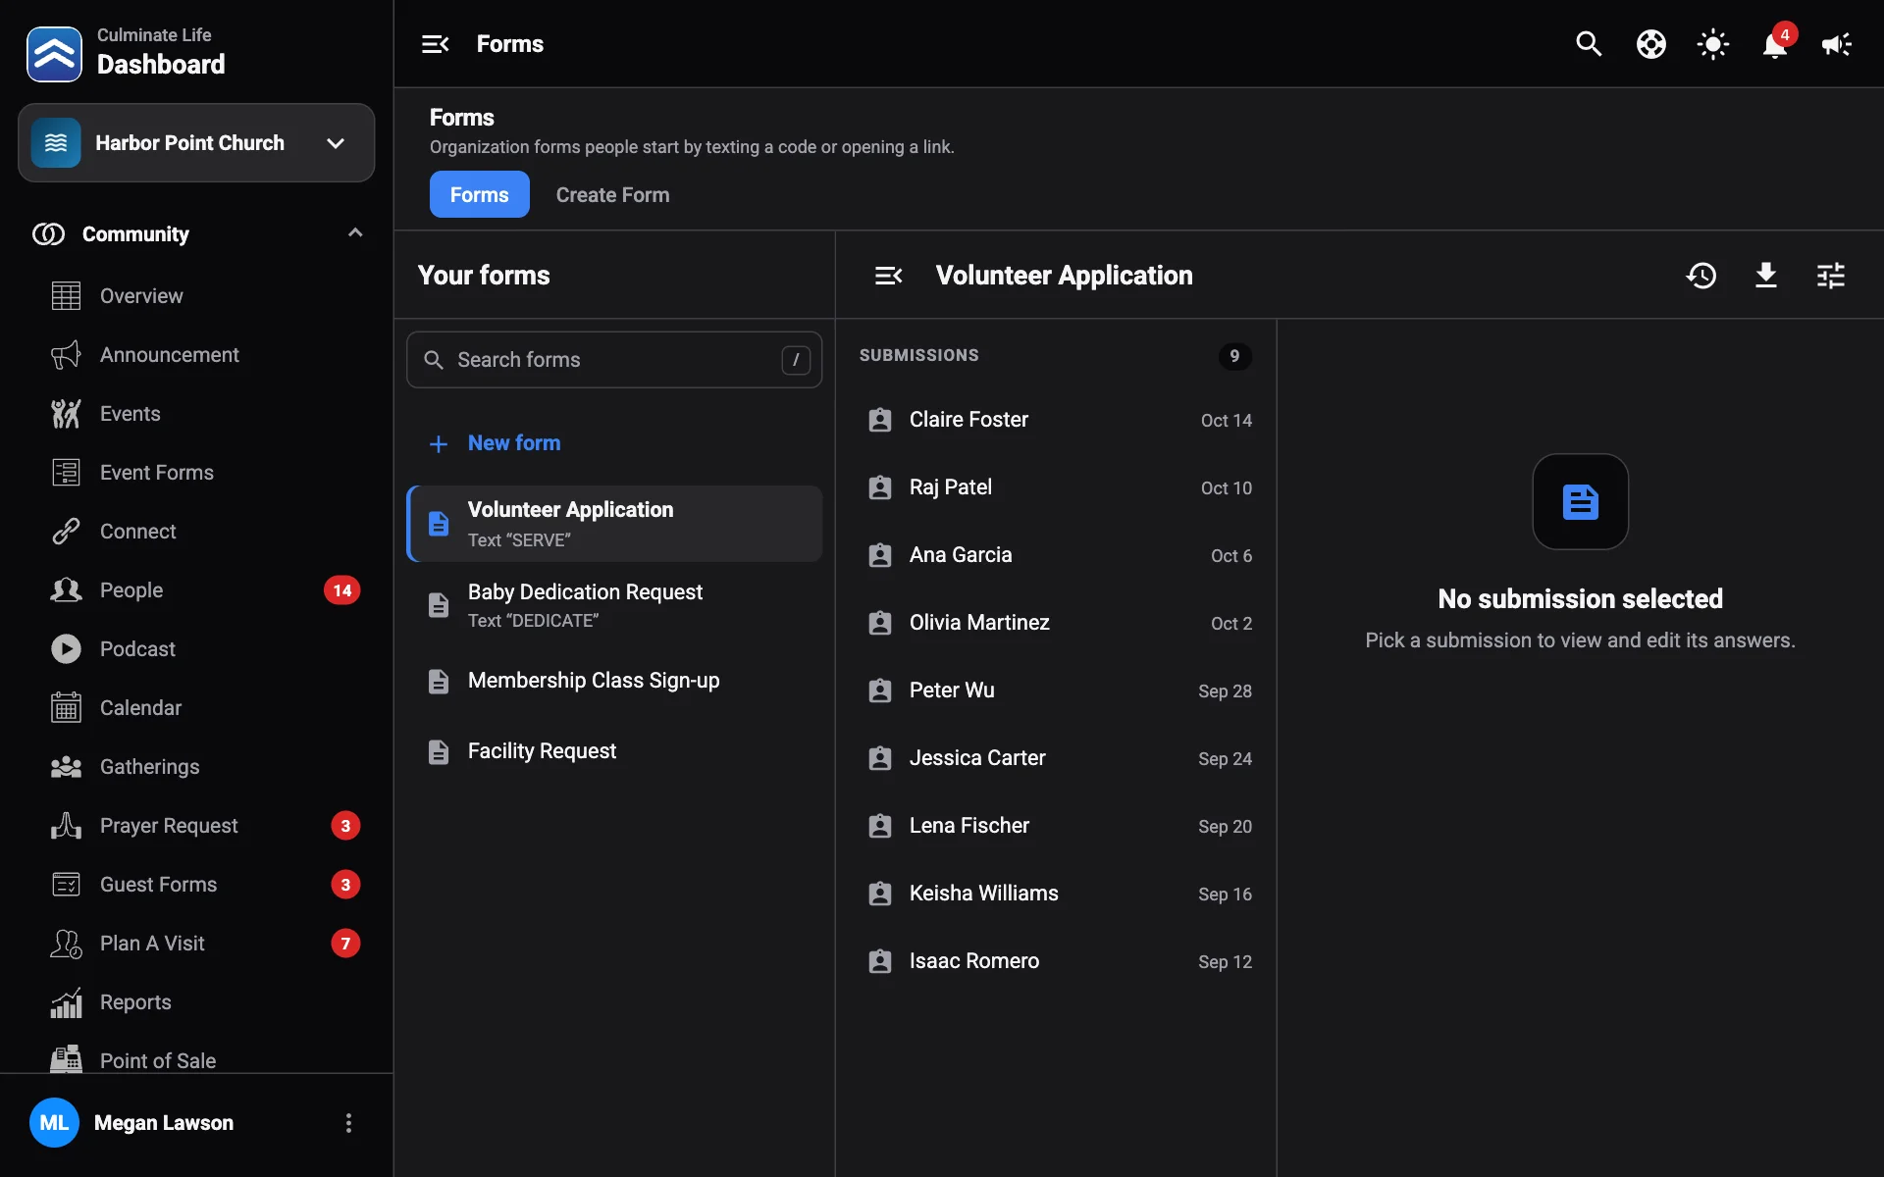The height and width of the screenshot is (1177, 1884).
Task: Open notifications bell with 4 badge
Action: coord(1775,44)
